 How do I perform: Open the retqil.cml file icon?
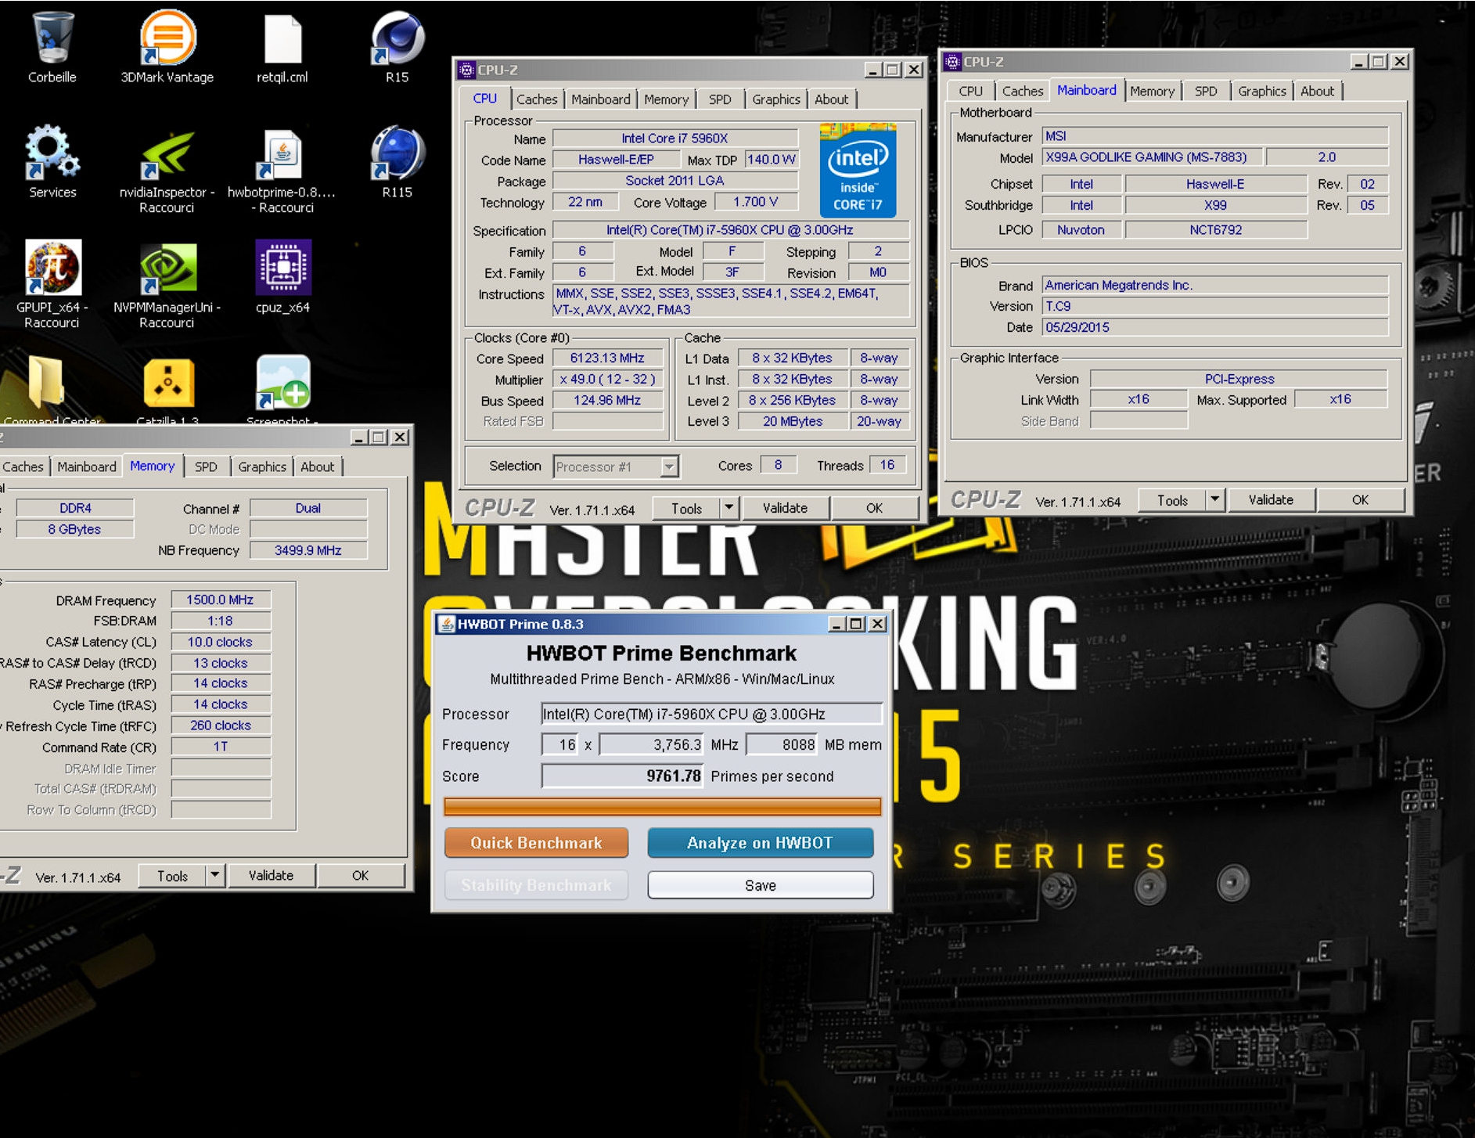click(x=282, y=39)
